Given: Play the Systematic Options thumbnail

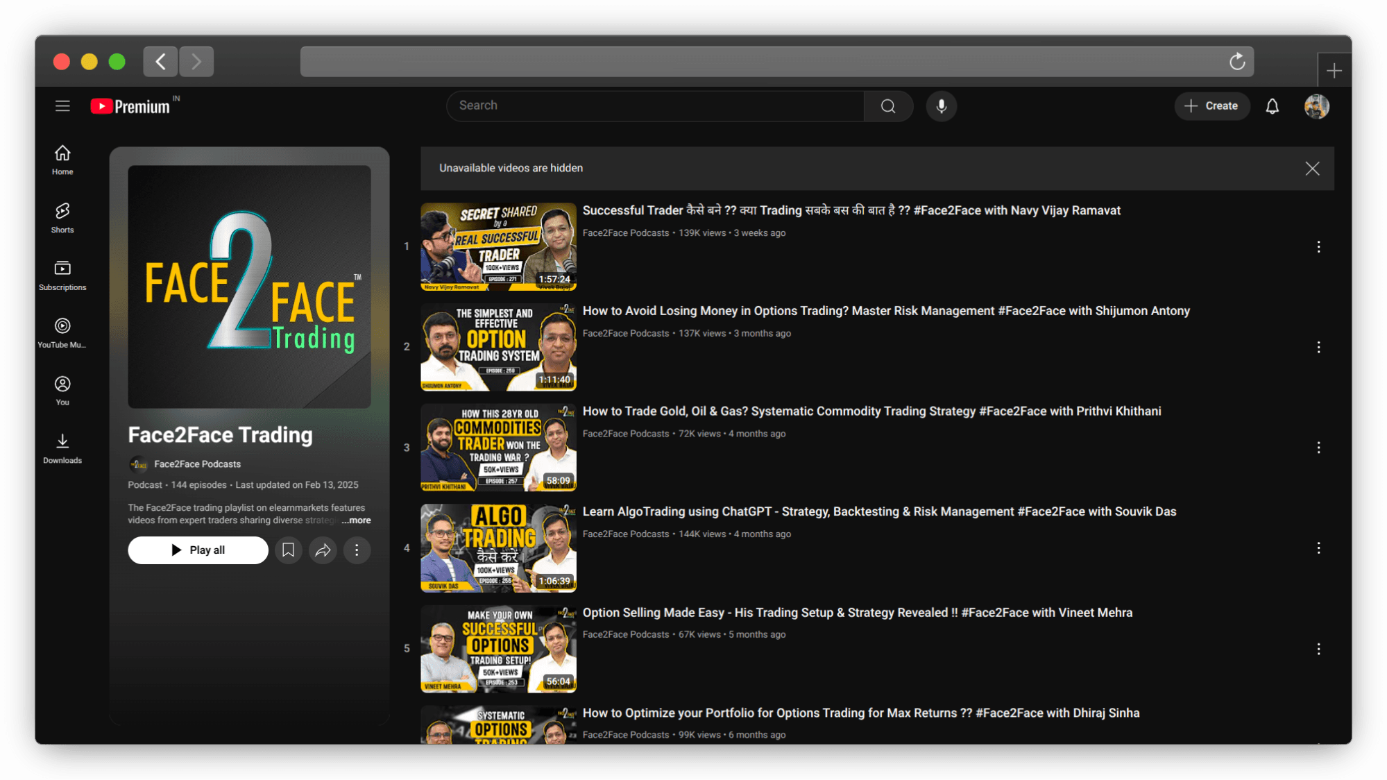Looking at the screenshot, I should tap(498, 724).
